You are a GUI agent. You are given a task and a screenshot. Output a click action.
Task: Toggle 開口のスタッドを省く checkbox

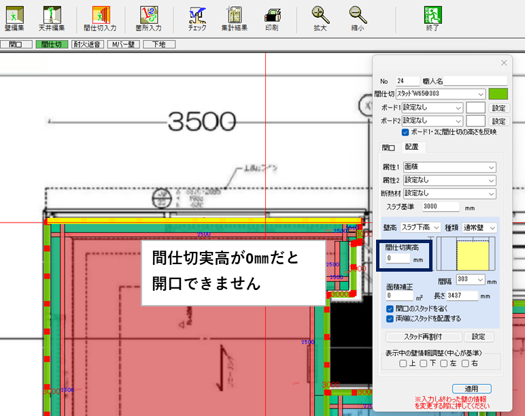tap(390, 308)
